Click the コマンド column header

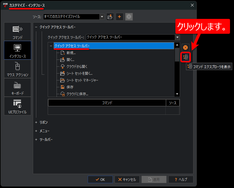[107, 103]
